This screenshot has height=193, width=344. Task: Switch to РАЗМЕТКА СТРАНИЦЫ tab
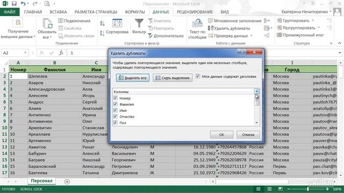point(96,12)
